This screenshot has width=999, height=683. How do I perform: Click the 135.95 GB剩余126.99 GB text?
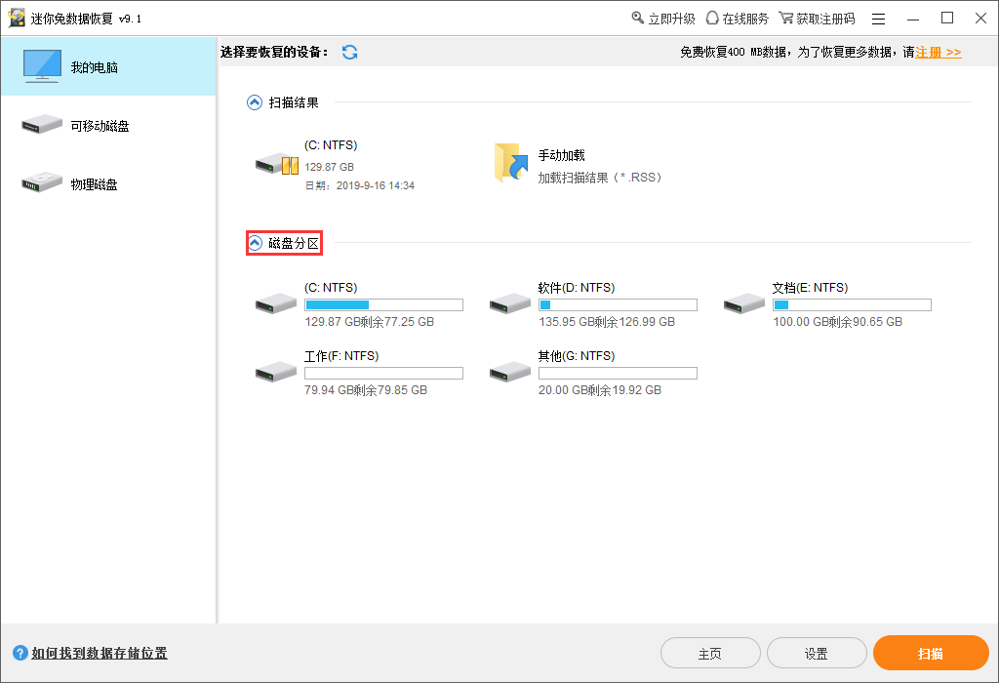(x=607, y=322)
